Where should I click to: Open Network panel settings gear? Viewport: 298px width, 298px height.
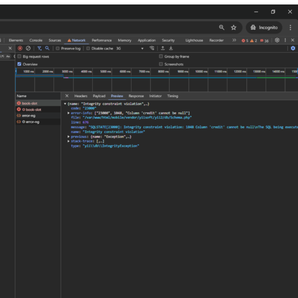tap(293, 48)
